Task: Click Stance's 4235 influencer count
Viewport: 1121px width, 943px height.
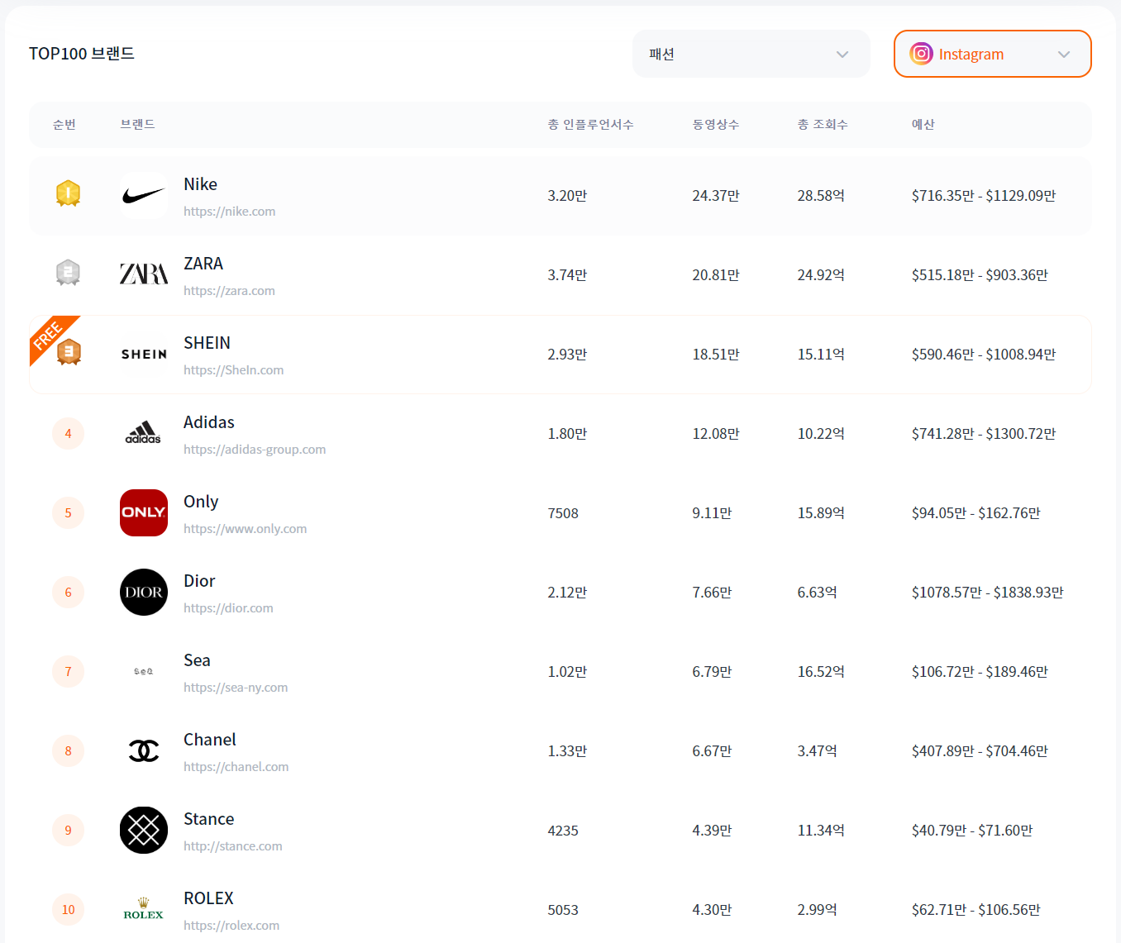Action: 563,831
